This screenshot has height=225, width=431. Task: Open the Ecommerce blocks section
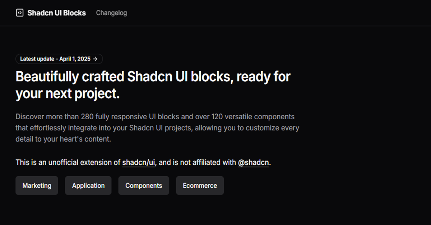(x=200, y=185)
